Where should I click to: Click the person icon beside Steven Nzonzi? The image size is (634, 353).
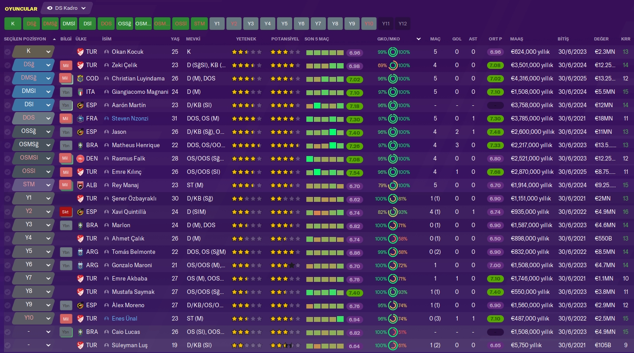pyautogui.click(x=107, y=119)
